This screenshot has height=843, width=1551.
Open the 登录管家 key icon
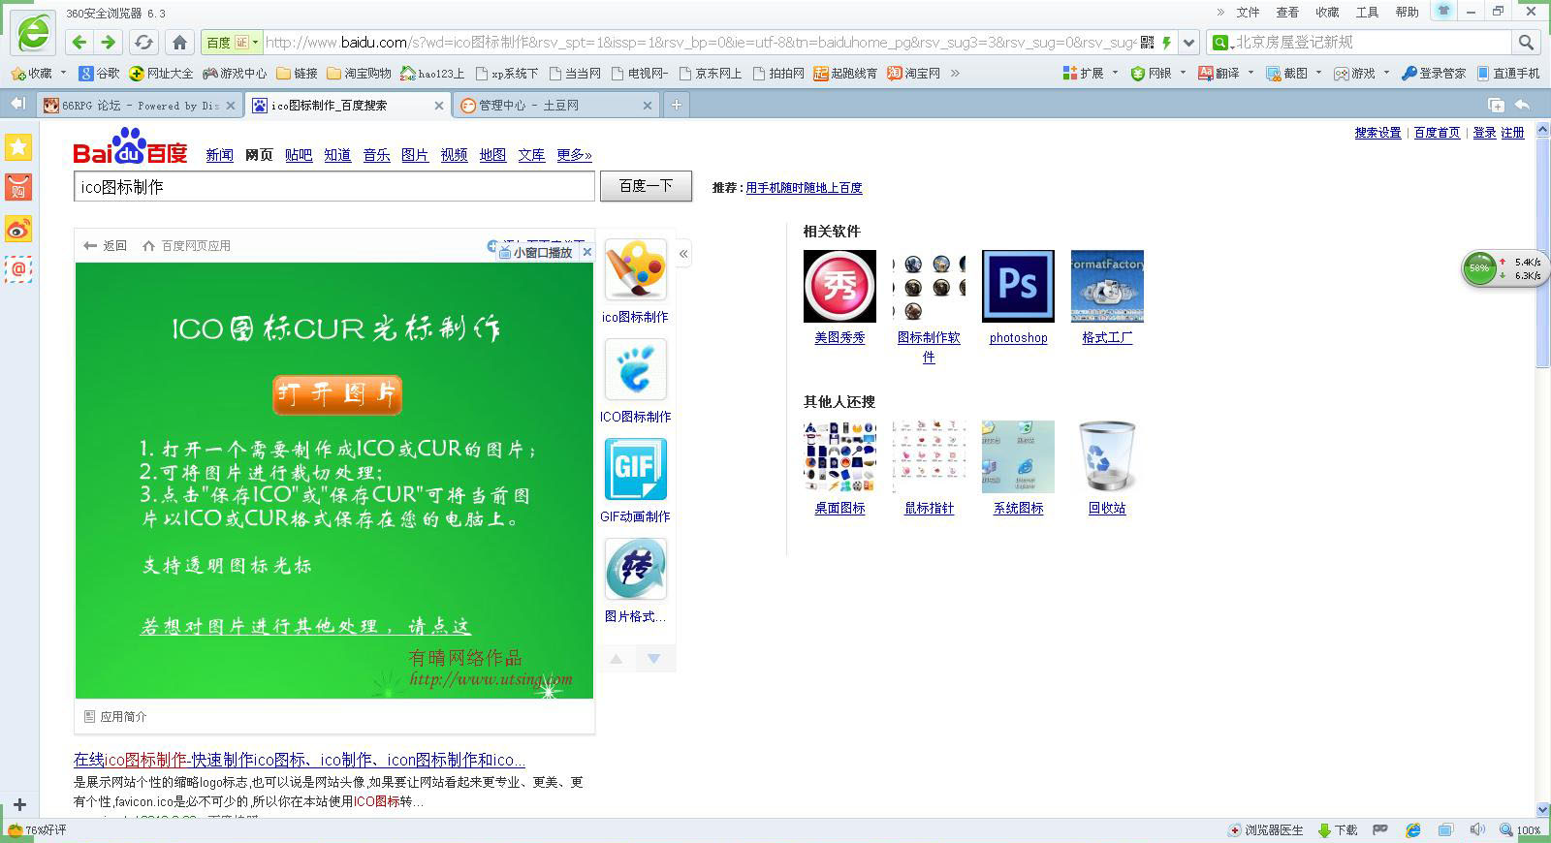pyautogui.click(x=1409, y=73)
